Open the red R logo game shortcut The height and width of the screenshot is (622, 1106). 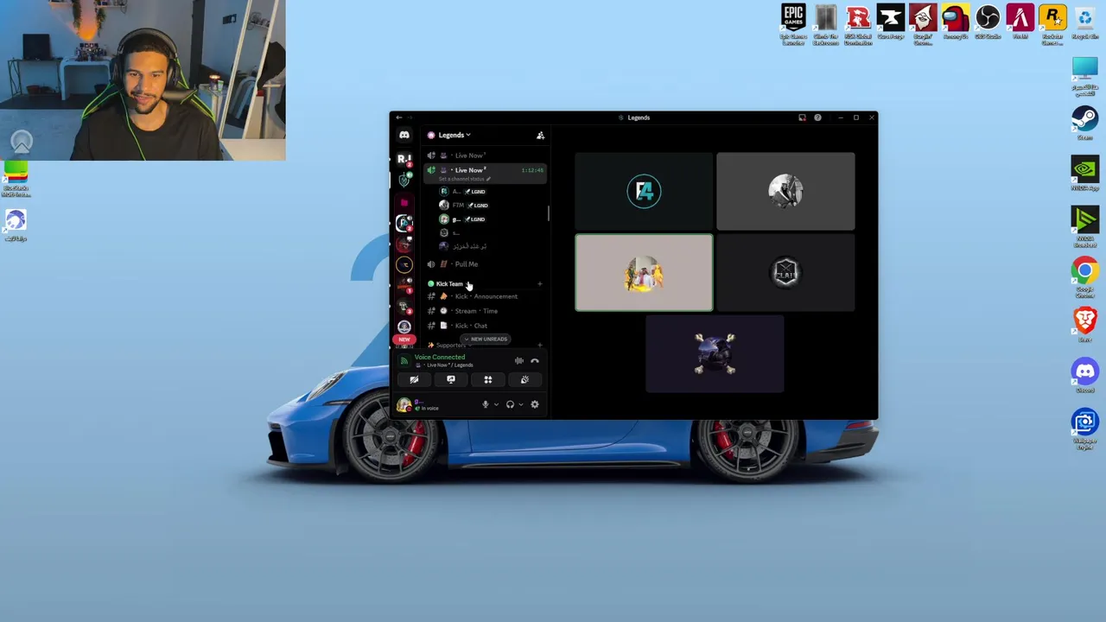(858, 23)
